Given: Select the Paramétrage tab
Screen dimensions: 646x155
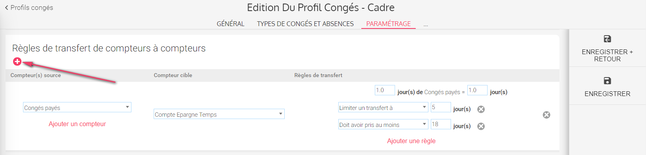Looking at the screenshot, I should pos(388,24).
